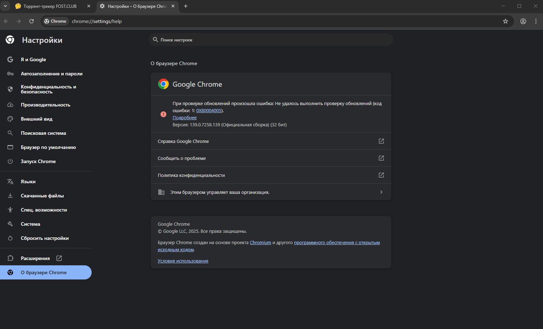Click the Google Chrome logo in the about card
The width and height of the screenshot is (543, 329).
click(163, 84)
